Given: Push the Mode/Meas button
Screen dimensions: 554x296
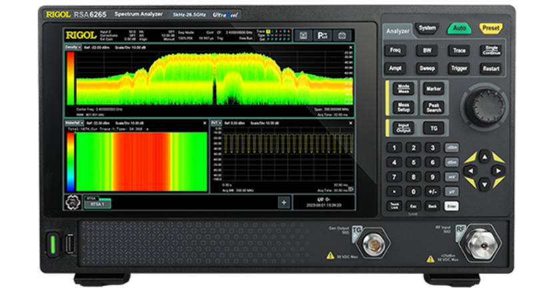Looking at the screenshot, I should tap(403, 89).
